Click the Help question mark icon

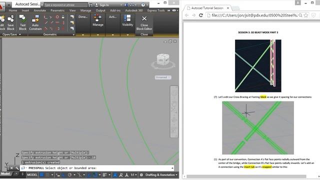click(143, 4)
